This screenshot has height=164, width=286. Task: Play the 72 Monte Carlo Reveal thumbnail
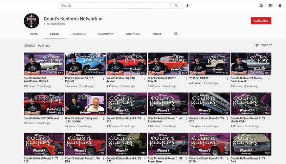click(251, 64)
